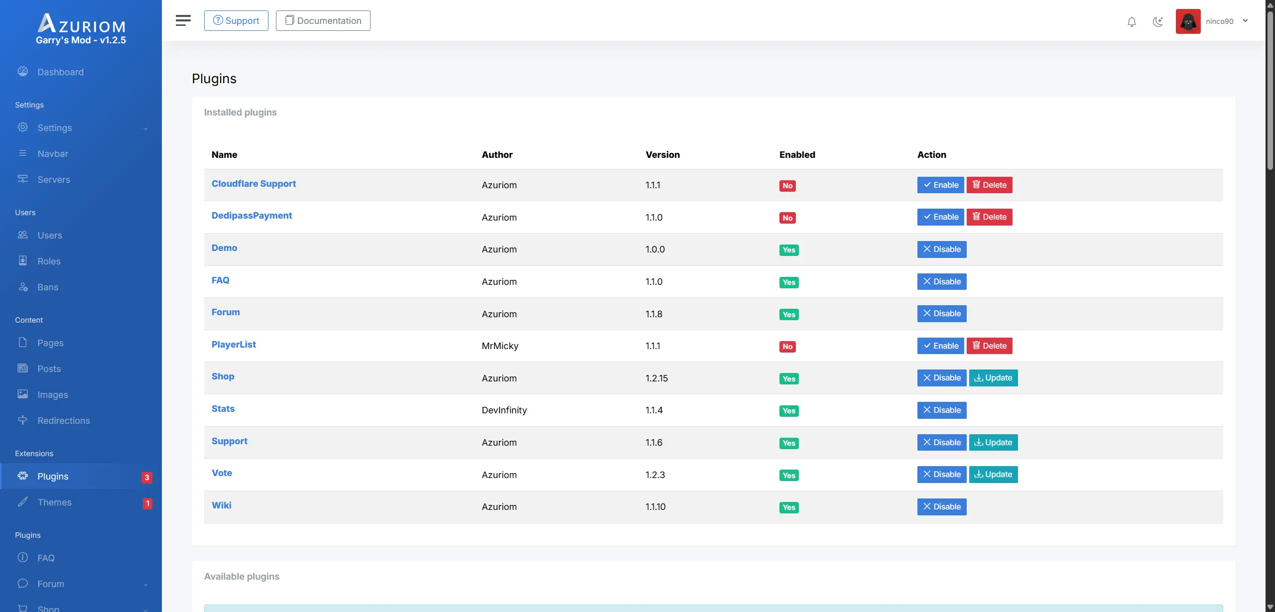
Task: Click the page vertical scrollbar
Action: (x=1270, y=90)
